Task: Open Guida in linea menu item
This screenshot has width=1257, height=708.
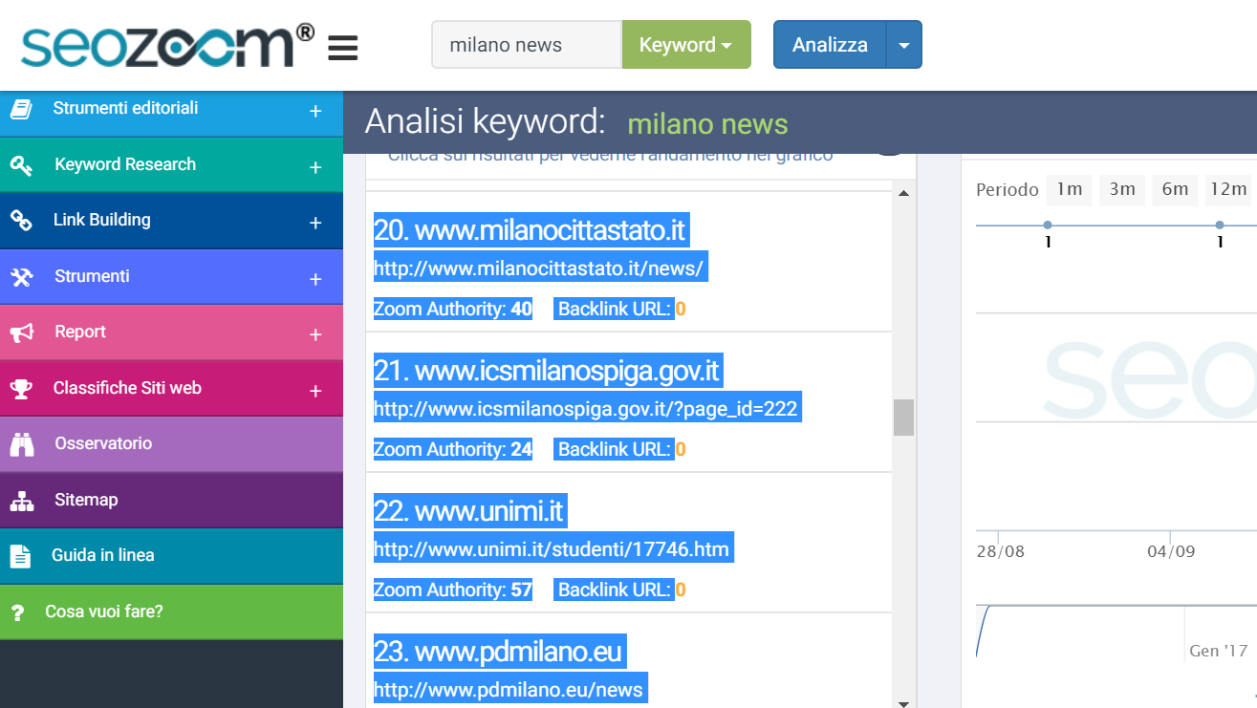Action: point(171,556)
